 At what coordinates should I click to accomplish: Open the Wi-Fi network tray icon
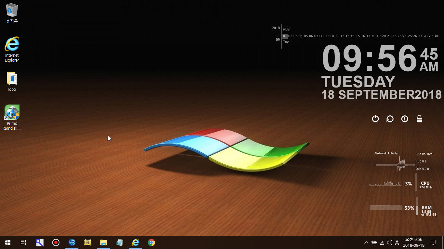(382, 243)
